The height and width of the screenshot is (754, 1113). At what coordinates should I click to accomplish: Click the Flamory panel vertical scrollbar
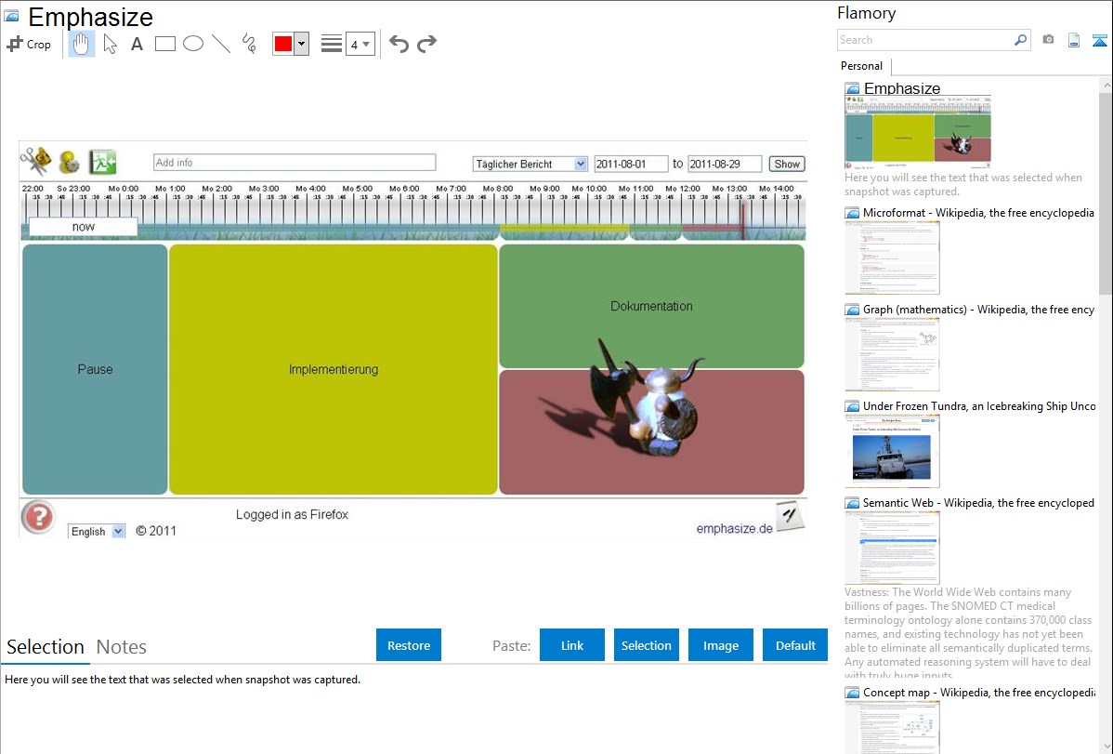[1106, 192]
